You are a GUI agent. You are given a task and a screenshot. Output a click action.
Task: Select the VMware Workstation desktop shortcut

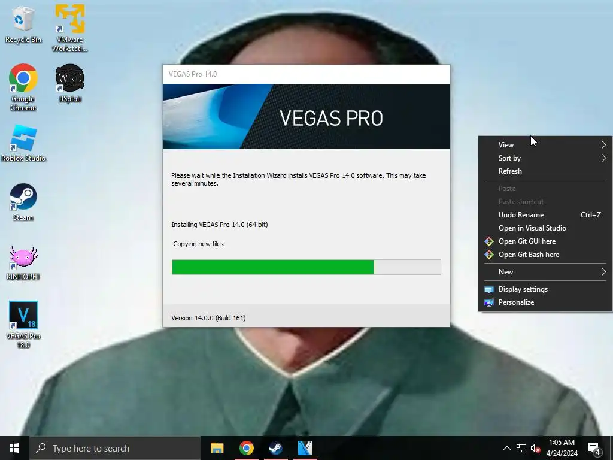click(x=69, y=28)
